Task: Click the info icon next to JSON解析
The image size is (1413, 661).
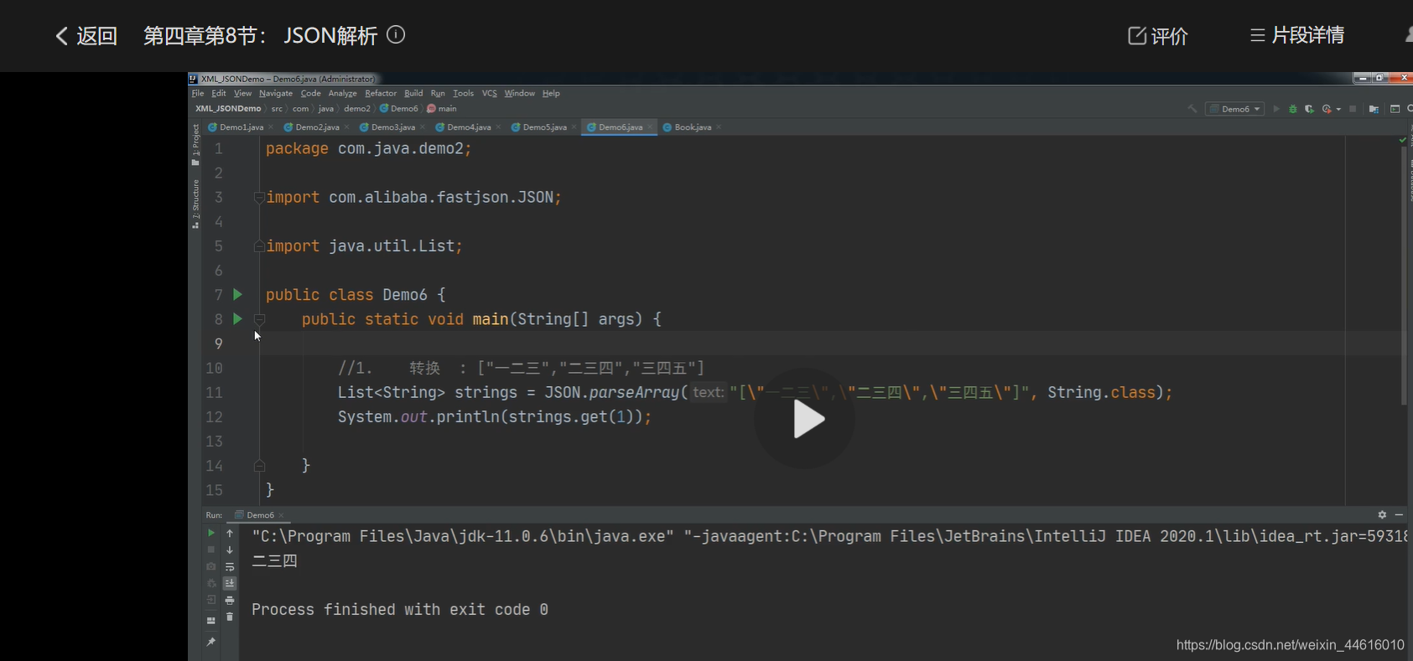Action: (x=396, y=34)
